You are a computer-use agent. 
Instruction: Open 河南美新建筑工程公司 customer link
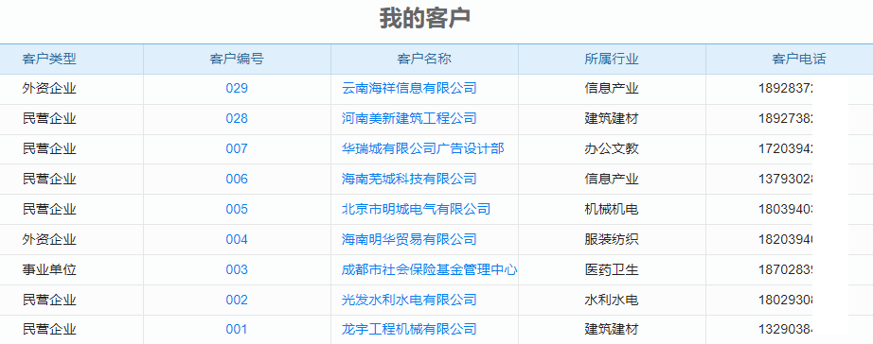(409, 119)
